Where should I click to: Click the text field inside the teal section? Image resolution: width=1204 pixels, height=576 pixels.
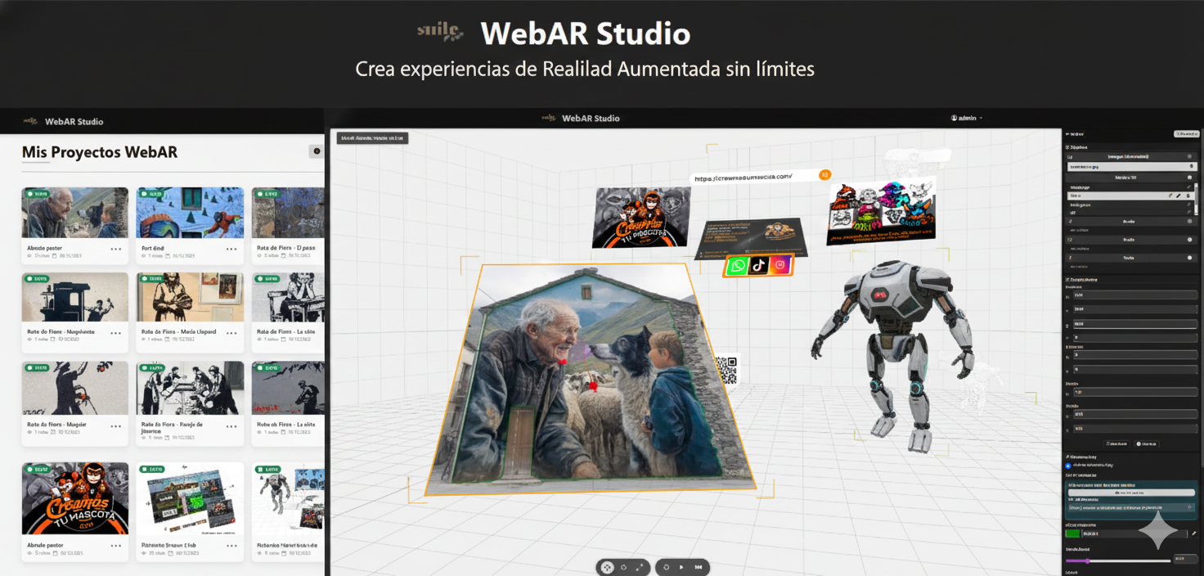[x=1131, y=507]
